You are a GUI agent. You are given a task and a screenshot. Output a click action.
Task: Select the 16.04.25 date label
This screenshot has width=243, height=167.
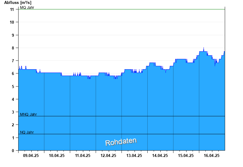click(x=212, y=155)
